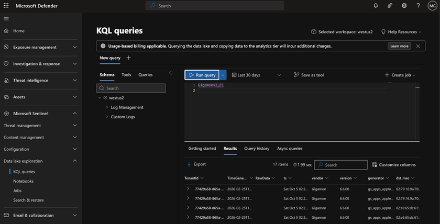The height and width of the screenshot is (224, 440).
Task: Click the Learn more button
Action: pos(399,46)
